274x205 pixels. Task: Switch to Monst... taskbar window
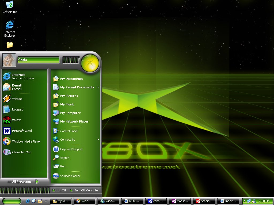click(x=180, y=201)
